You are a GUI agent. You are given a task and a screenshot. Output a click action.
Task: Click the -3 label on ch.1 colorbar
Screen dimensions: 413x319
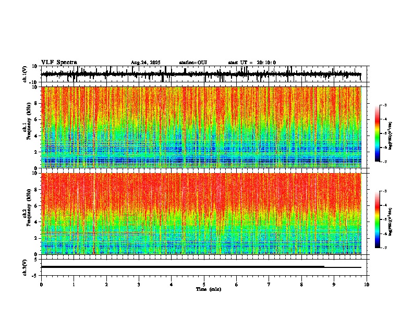click(x=385, y=105)
